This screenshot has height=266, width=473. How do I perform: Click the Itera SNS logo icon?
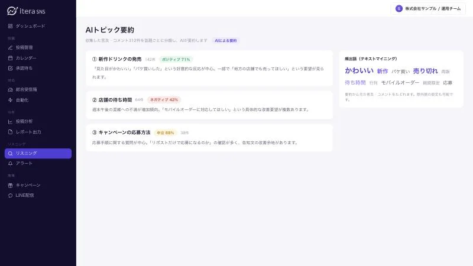[12, 11]
